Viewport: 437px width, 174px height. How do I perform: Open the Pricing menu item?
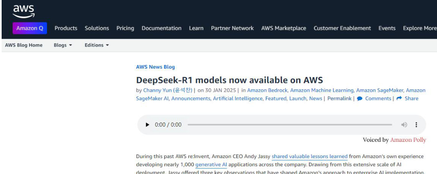point(125,28)
